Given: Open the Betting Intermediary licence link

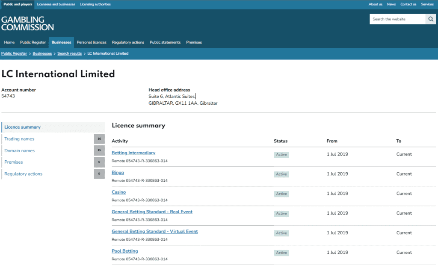Looking at the screenshot, I should (x=133, y=153).
